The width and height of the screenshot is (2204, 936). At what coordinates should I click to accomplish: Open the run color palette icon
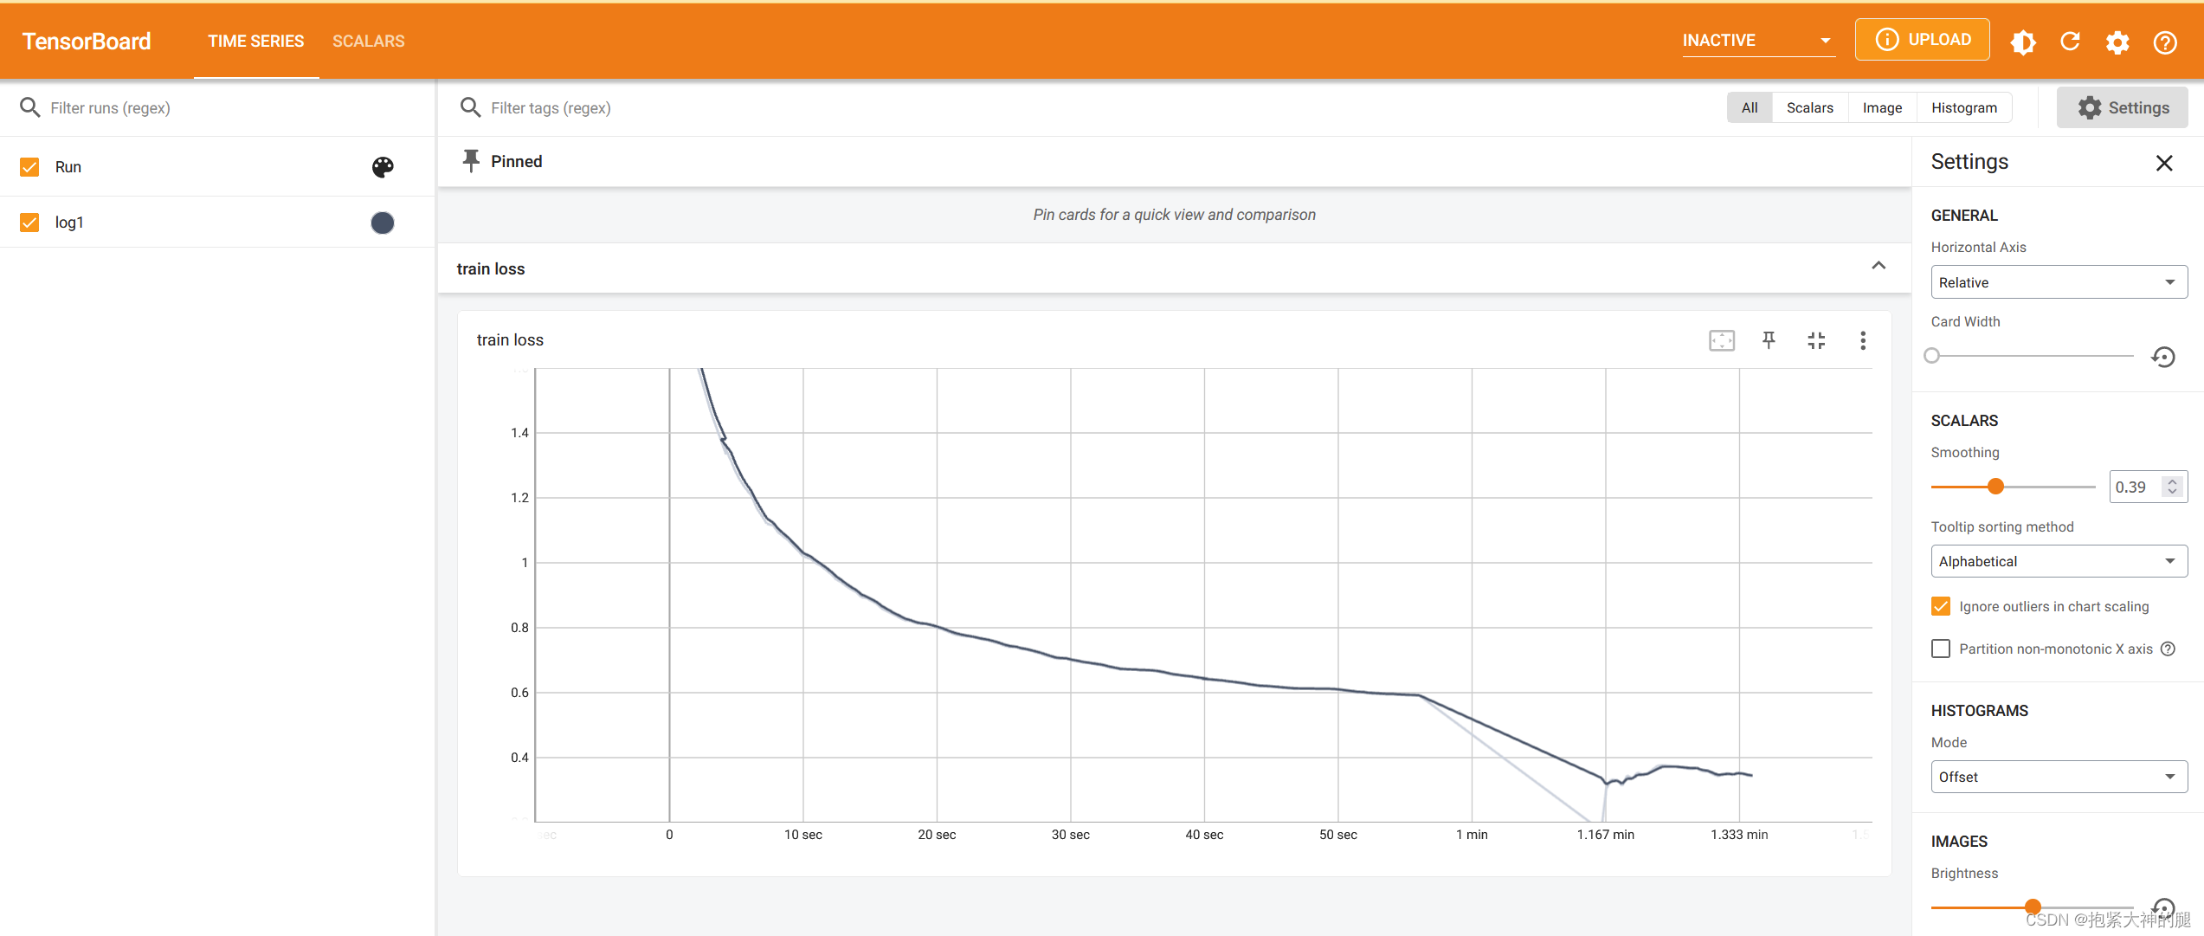(383, 166)
